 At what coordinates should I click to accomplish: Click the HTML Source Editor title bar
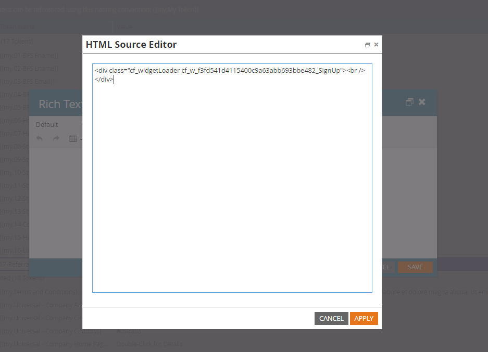coord(208,45)
